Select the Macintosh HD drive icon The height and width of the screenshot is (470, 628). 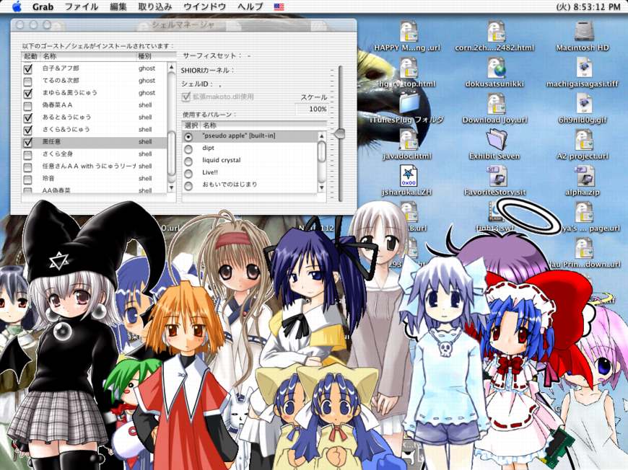pyautogui.click(x=583, y=32)
